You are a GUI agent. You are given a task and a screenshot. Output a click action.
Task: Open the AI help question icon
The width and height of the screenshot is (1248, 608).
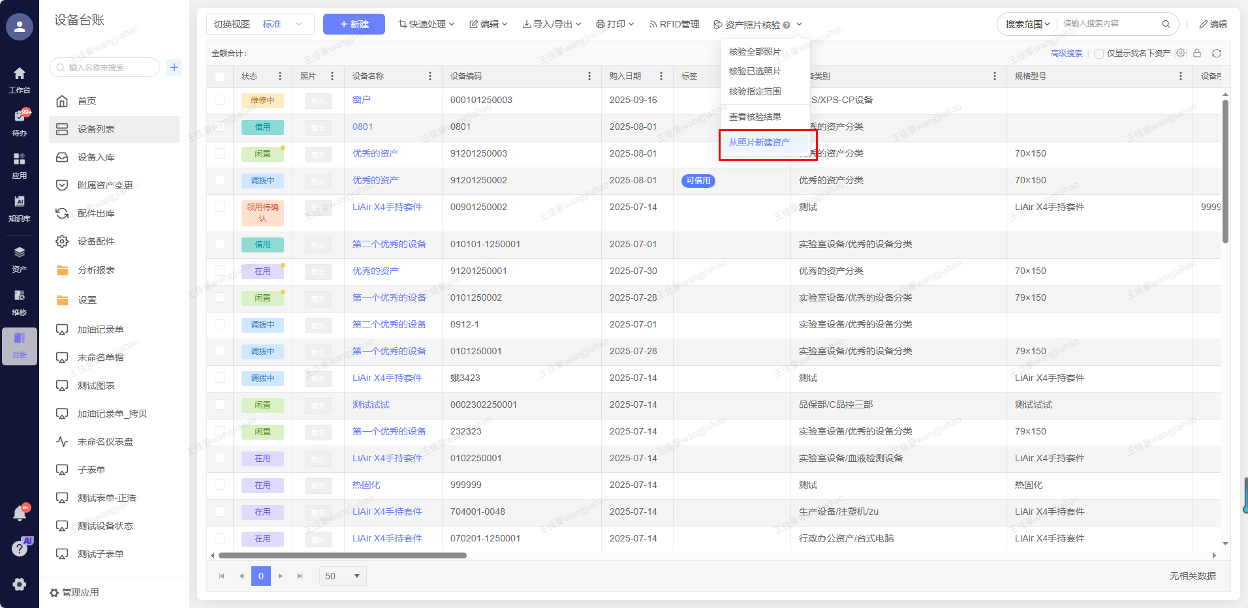(x=20, y=548)
